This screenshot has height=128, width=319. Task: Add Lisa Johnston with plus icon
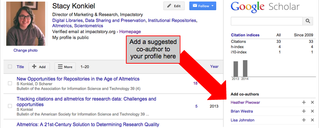[304, 120]
